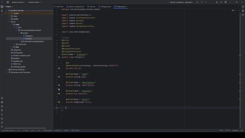Click the class gutter icon beside Product class

click(x=59, y=57)
